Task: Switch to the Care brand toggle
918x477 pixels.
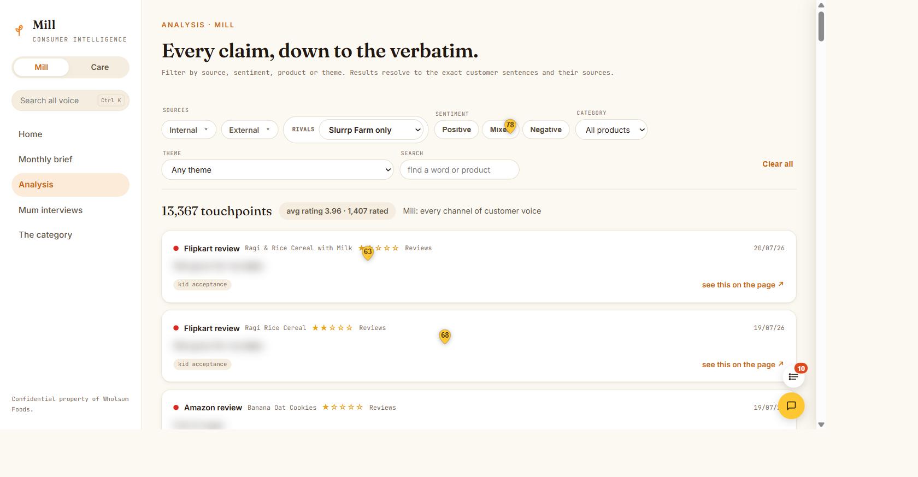Action: click(99, 67)
